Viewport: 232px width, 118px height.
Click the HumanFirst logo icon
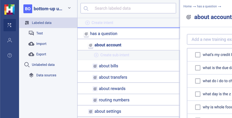(10, 8)
